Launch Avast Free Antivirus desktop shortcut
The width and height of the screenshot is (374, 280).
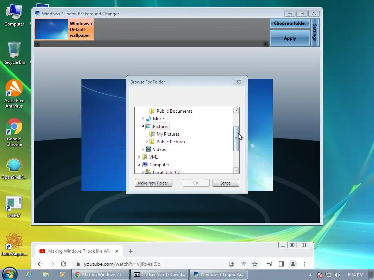(x=14, y=94)
